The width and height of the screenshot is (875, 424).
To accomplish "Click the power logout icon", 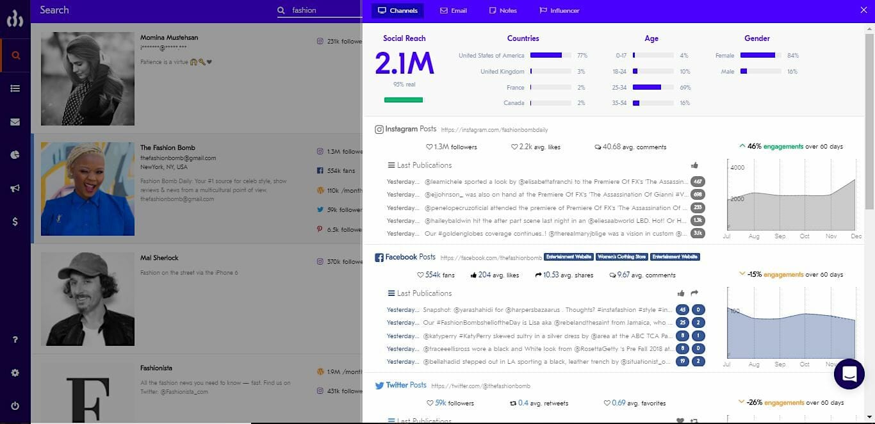I will [15, 406].
